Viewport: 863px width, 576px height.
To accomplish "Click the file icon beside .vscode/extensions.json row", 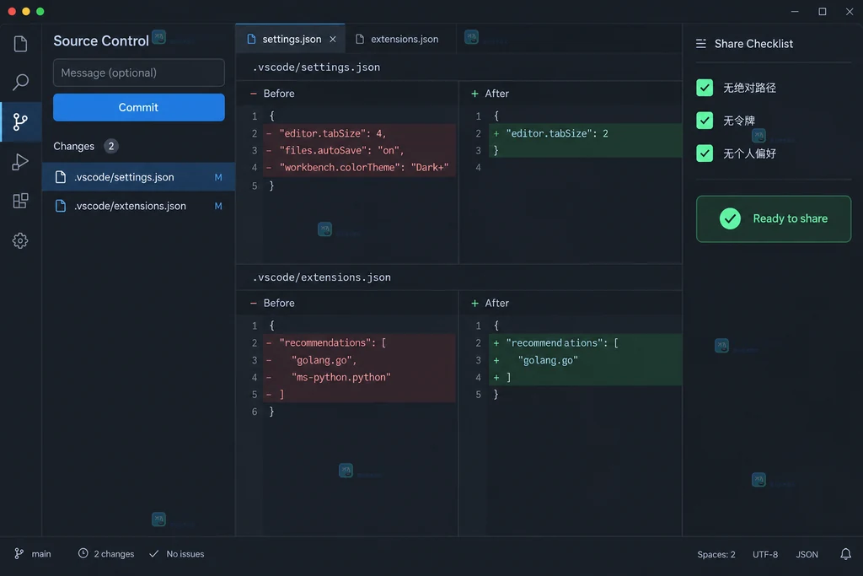I will point(61,206).
